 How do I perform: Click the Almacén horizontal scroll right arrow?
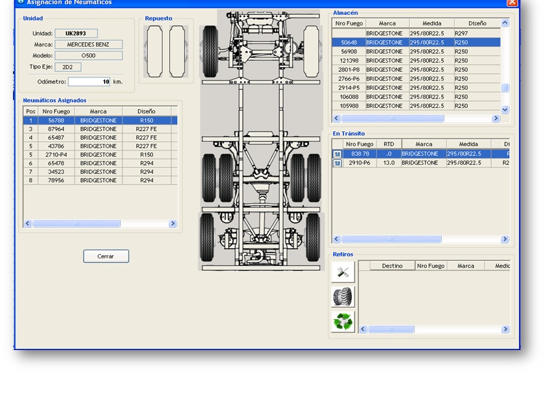[496, 118]
